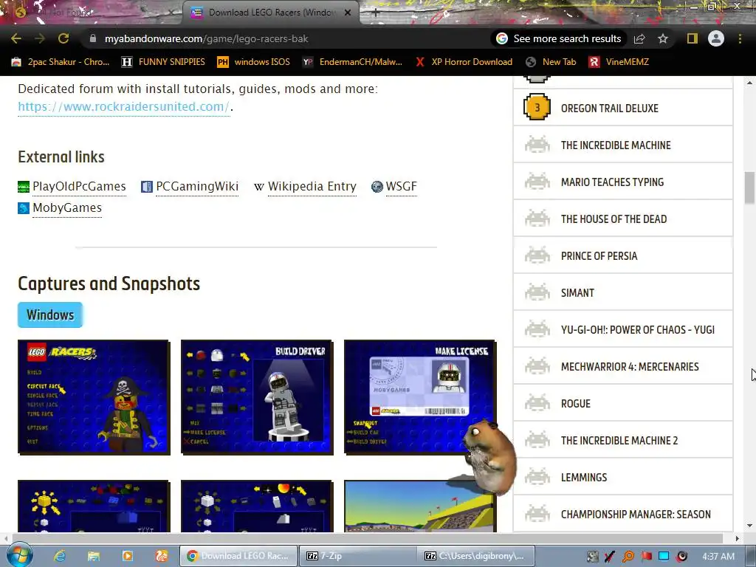Click the network monitor tray icon
Image resolution: width=756 pixels, height=567 pixels.
coord(664,556)
